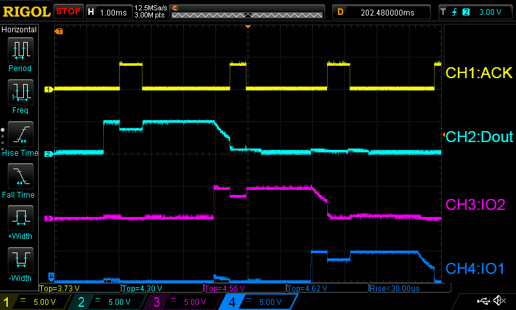Screen dimensions: 516x310
Task: Click the waveform memory position bar
Action: pyautogui.click(x=247, y=12)
